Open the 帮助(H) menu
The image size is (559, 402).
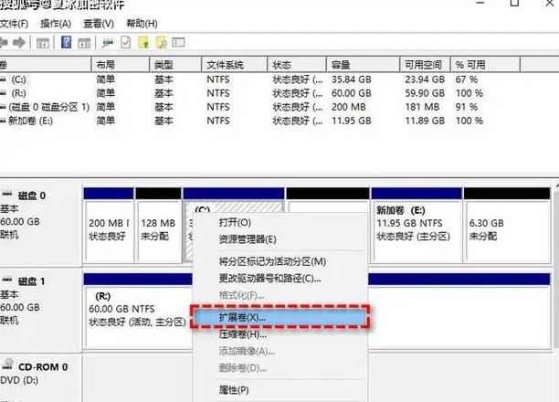142,24
